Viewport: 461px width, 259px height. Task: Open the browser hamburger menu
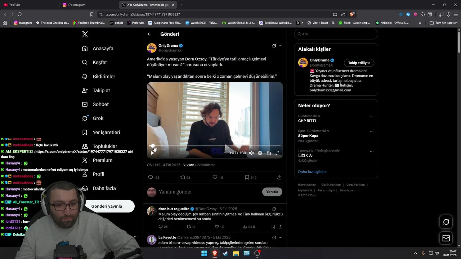pyautogui.click(x=456, y=14)
